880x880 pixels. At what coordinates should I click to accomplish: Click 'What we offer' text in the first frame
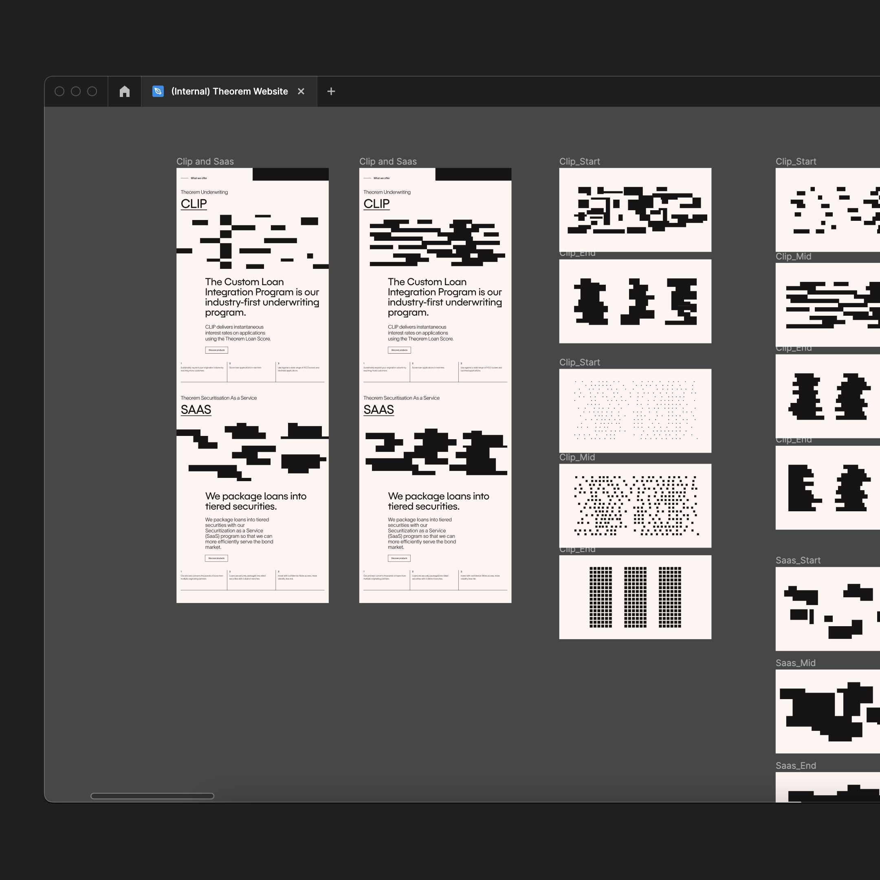(x=198, y=178)
